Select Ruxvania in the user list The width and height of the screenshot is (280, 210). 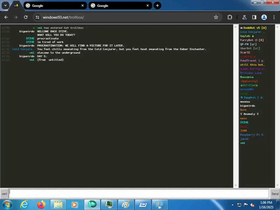[247, 77]
